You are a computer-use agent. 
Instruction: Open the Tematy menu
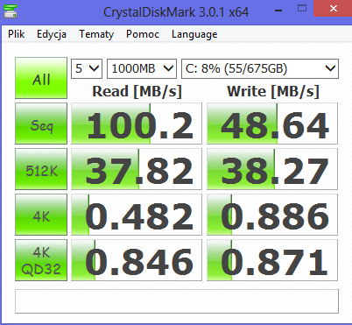[96, 34]
